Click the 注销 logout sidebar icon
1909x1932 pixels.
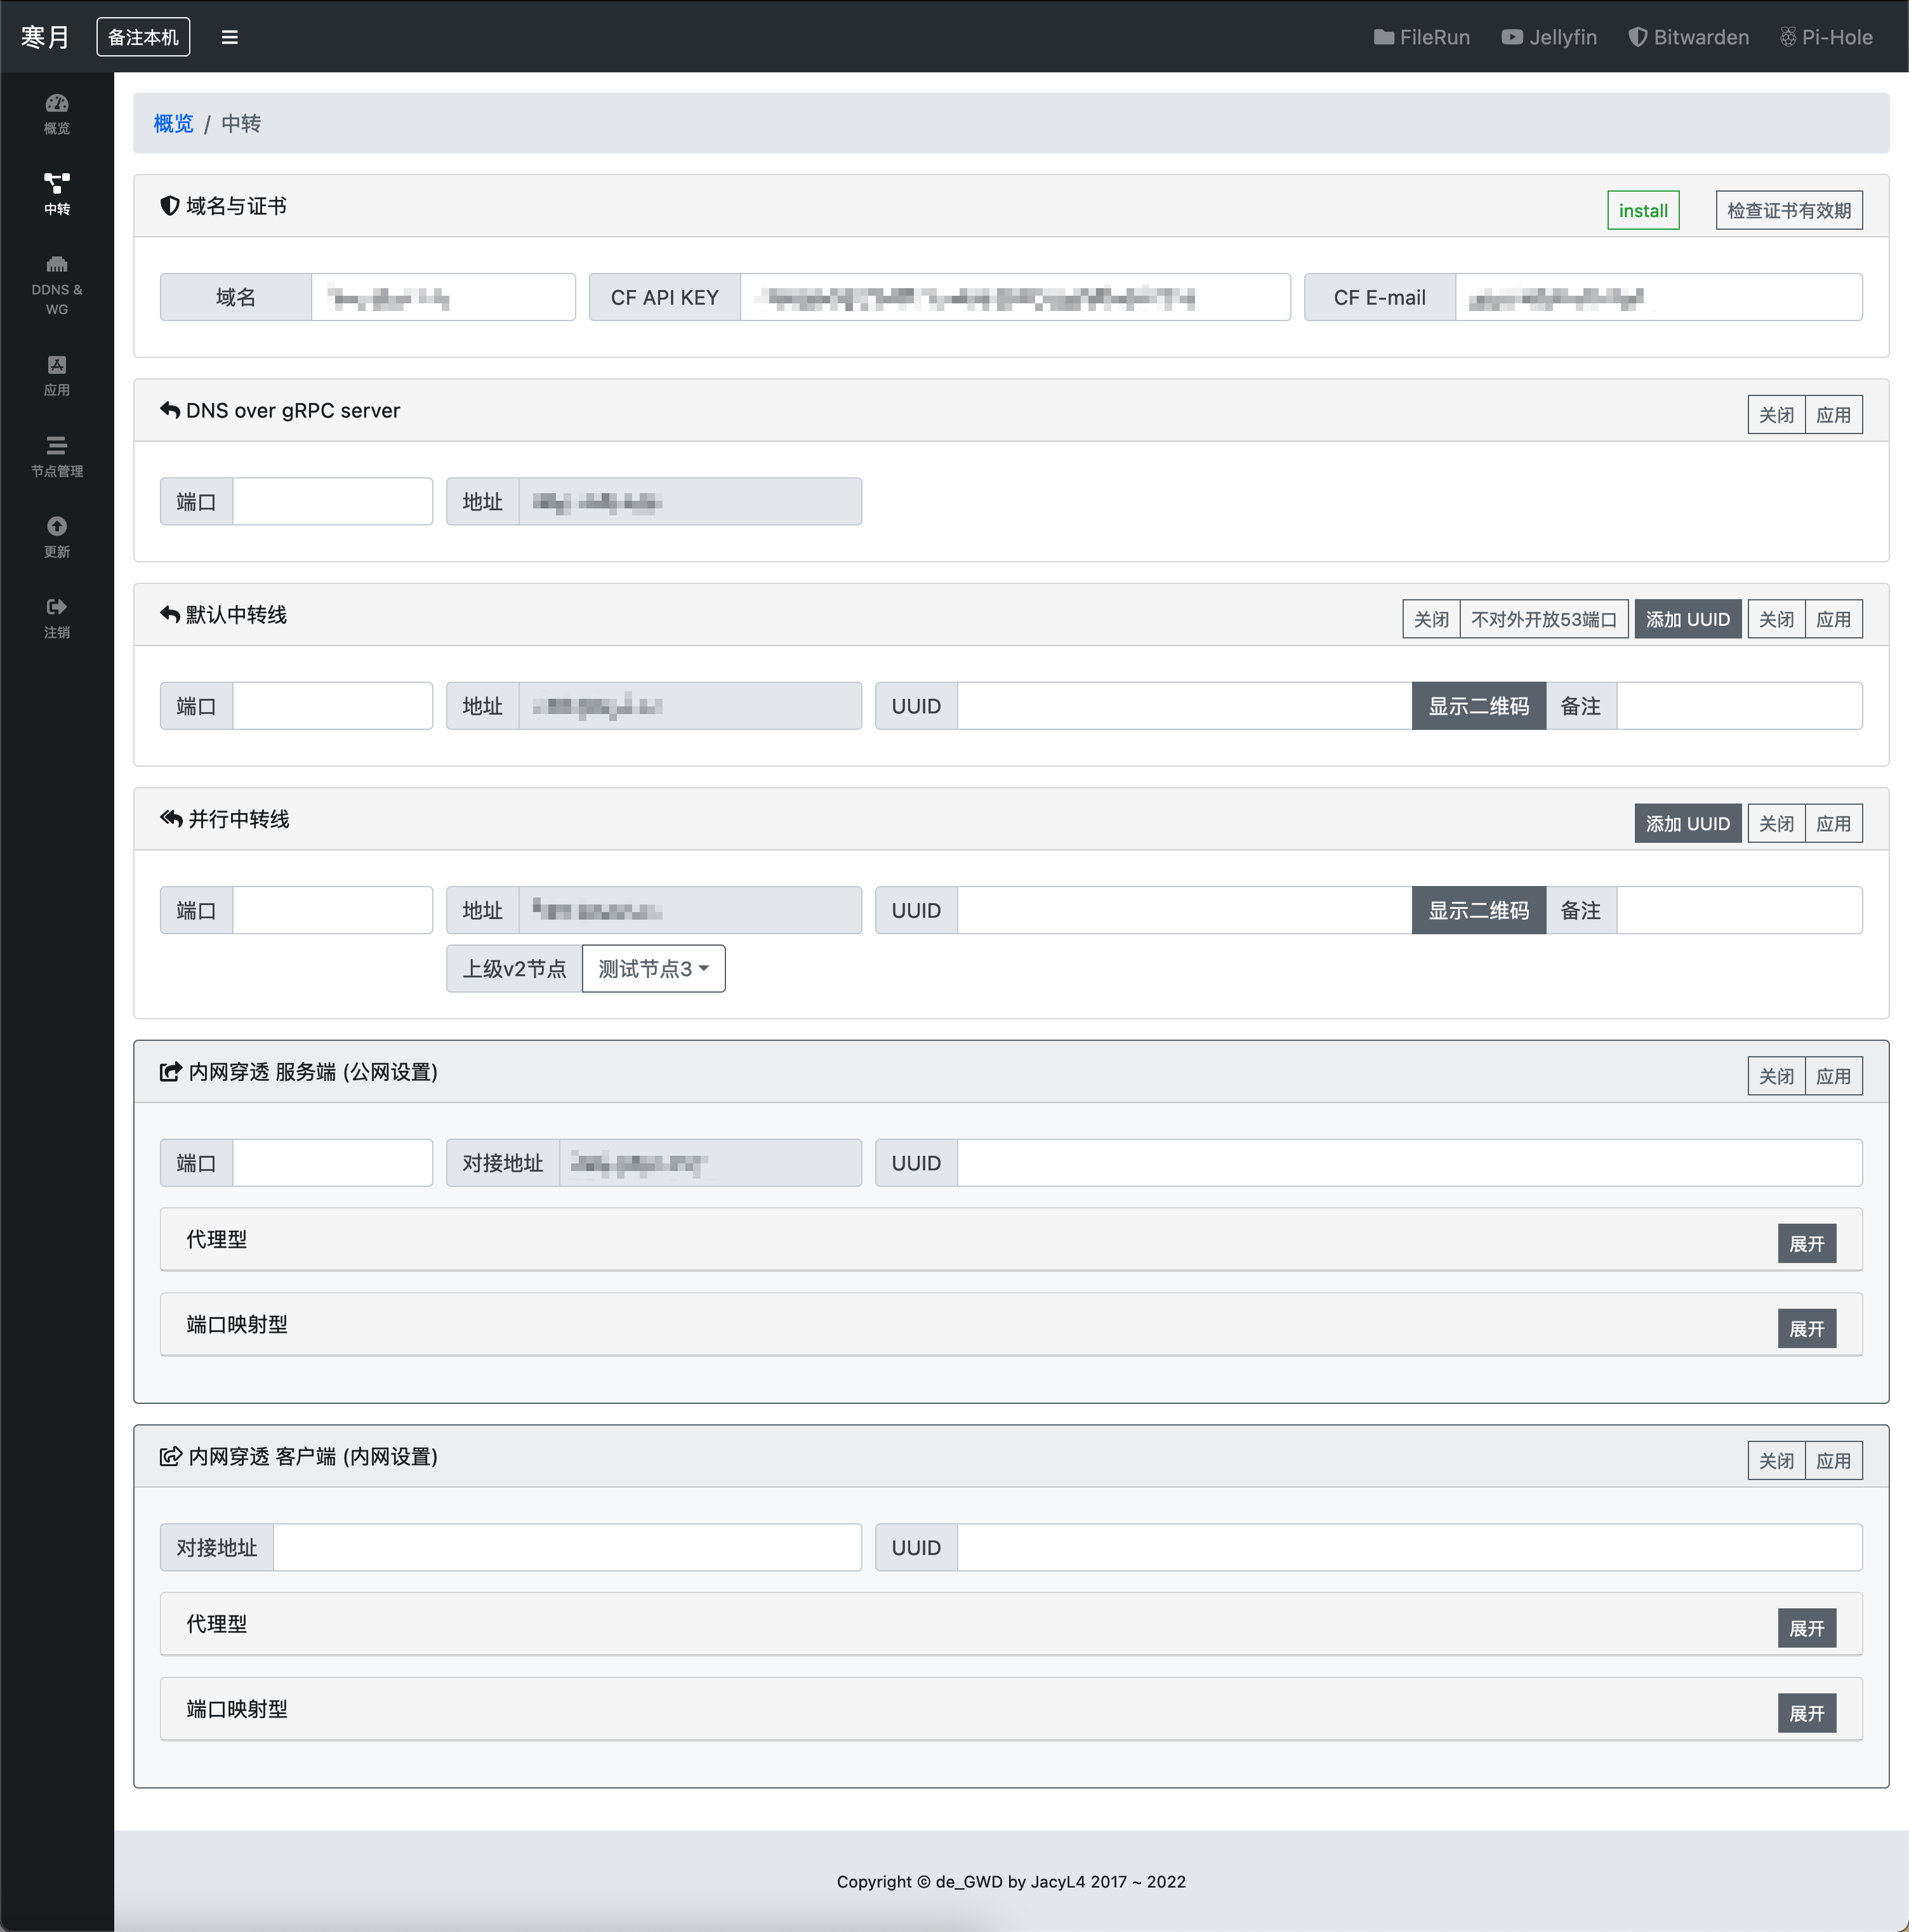pyautogui.click(x=56, y=617)
